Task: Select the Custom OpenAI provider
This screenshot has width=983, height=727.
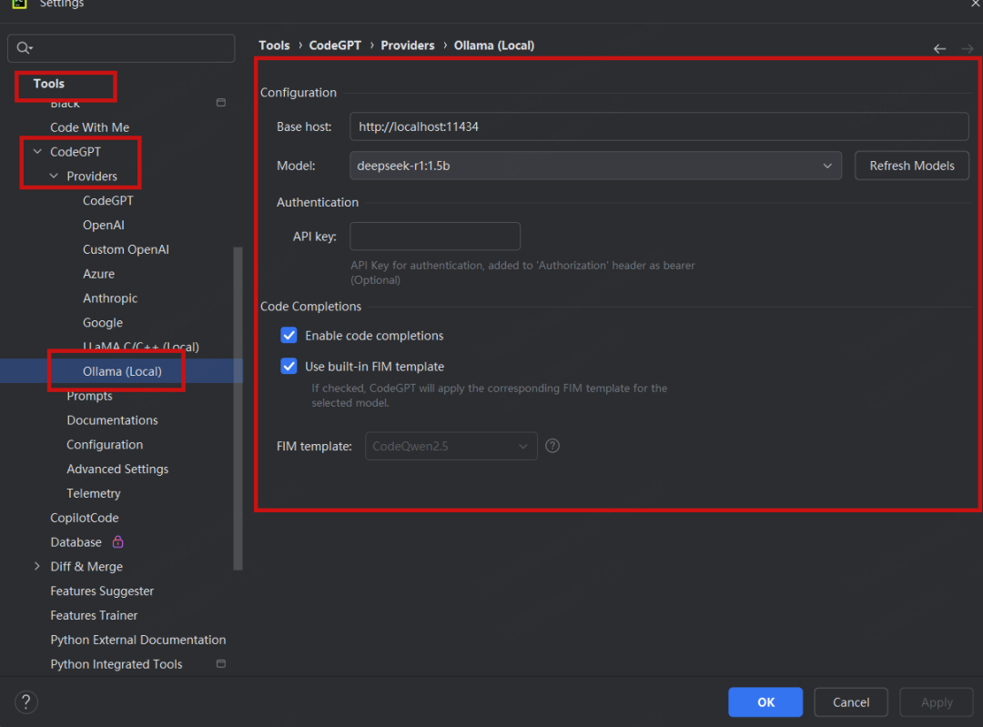Action: point(126,249)
